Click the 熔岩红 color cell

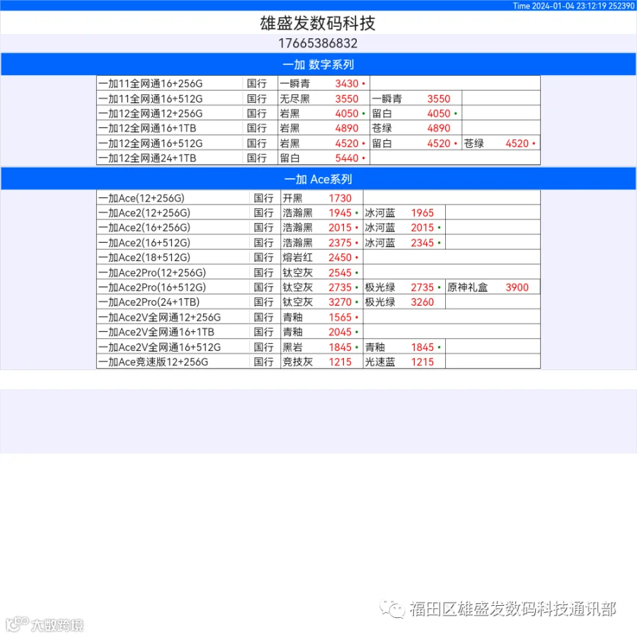click(297, 258)
